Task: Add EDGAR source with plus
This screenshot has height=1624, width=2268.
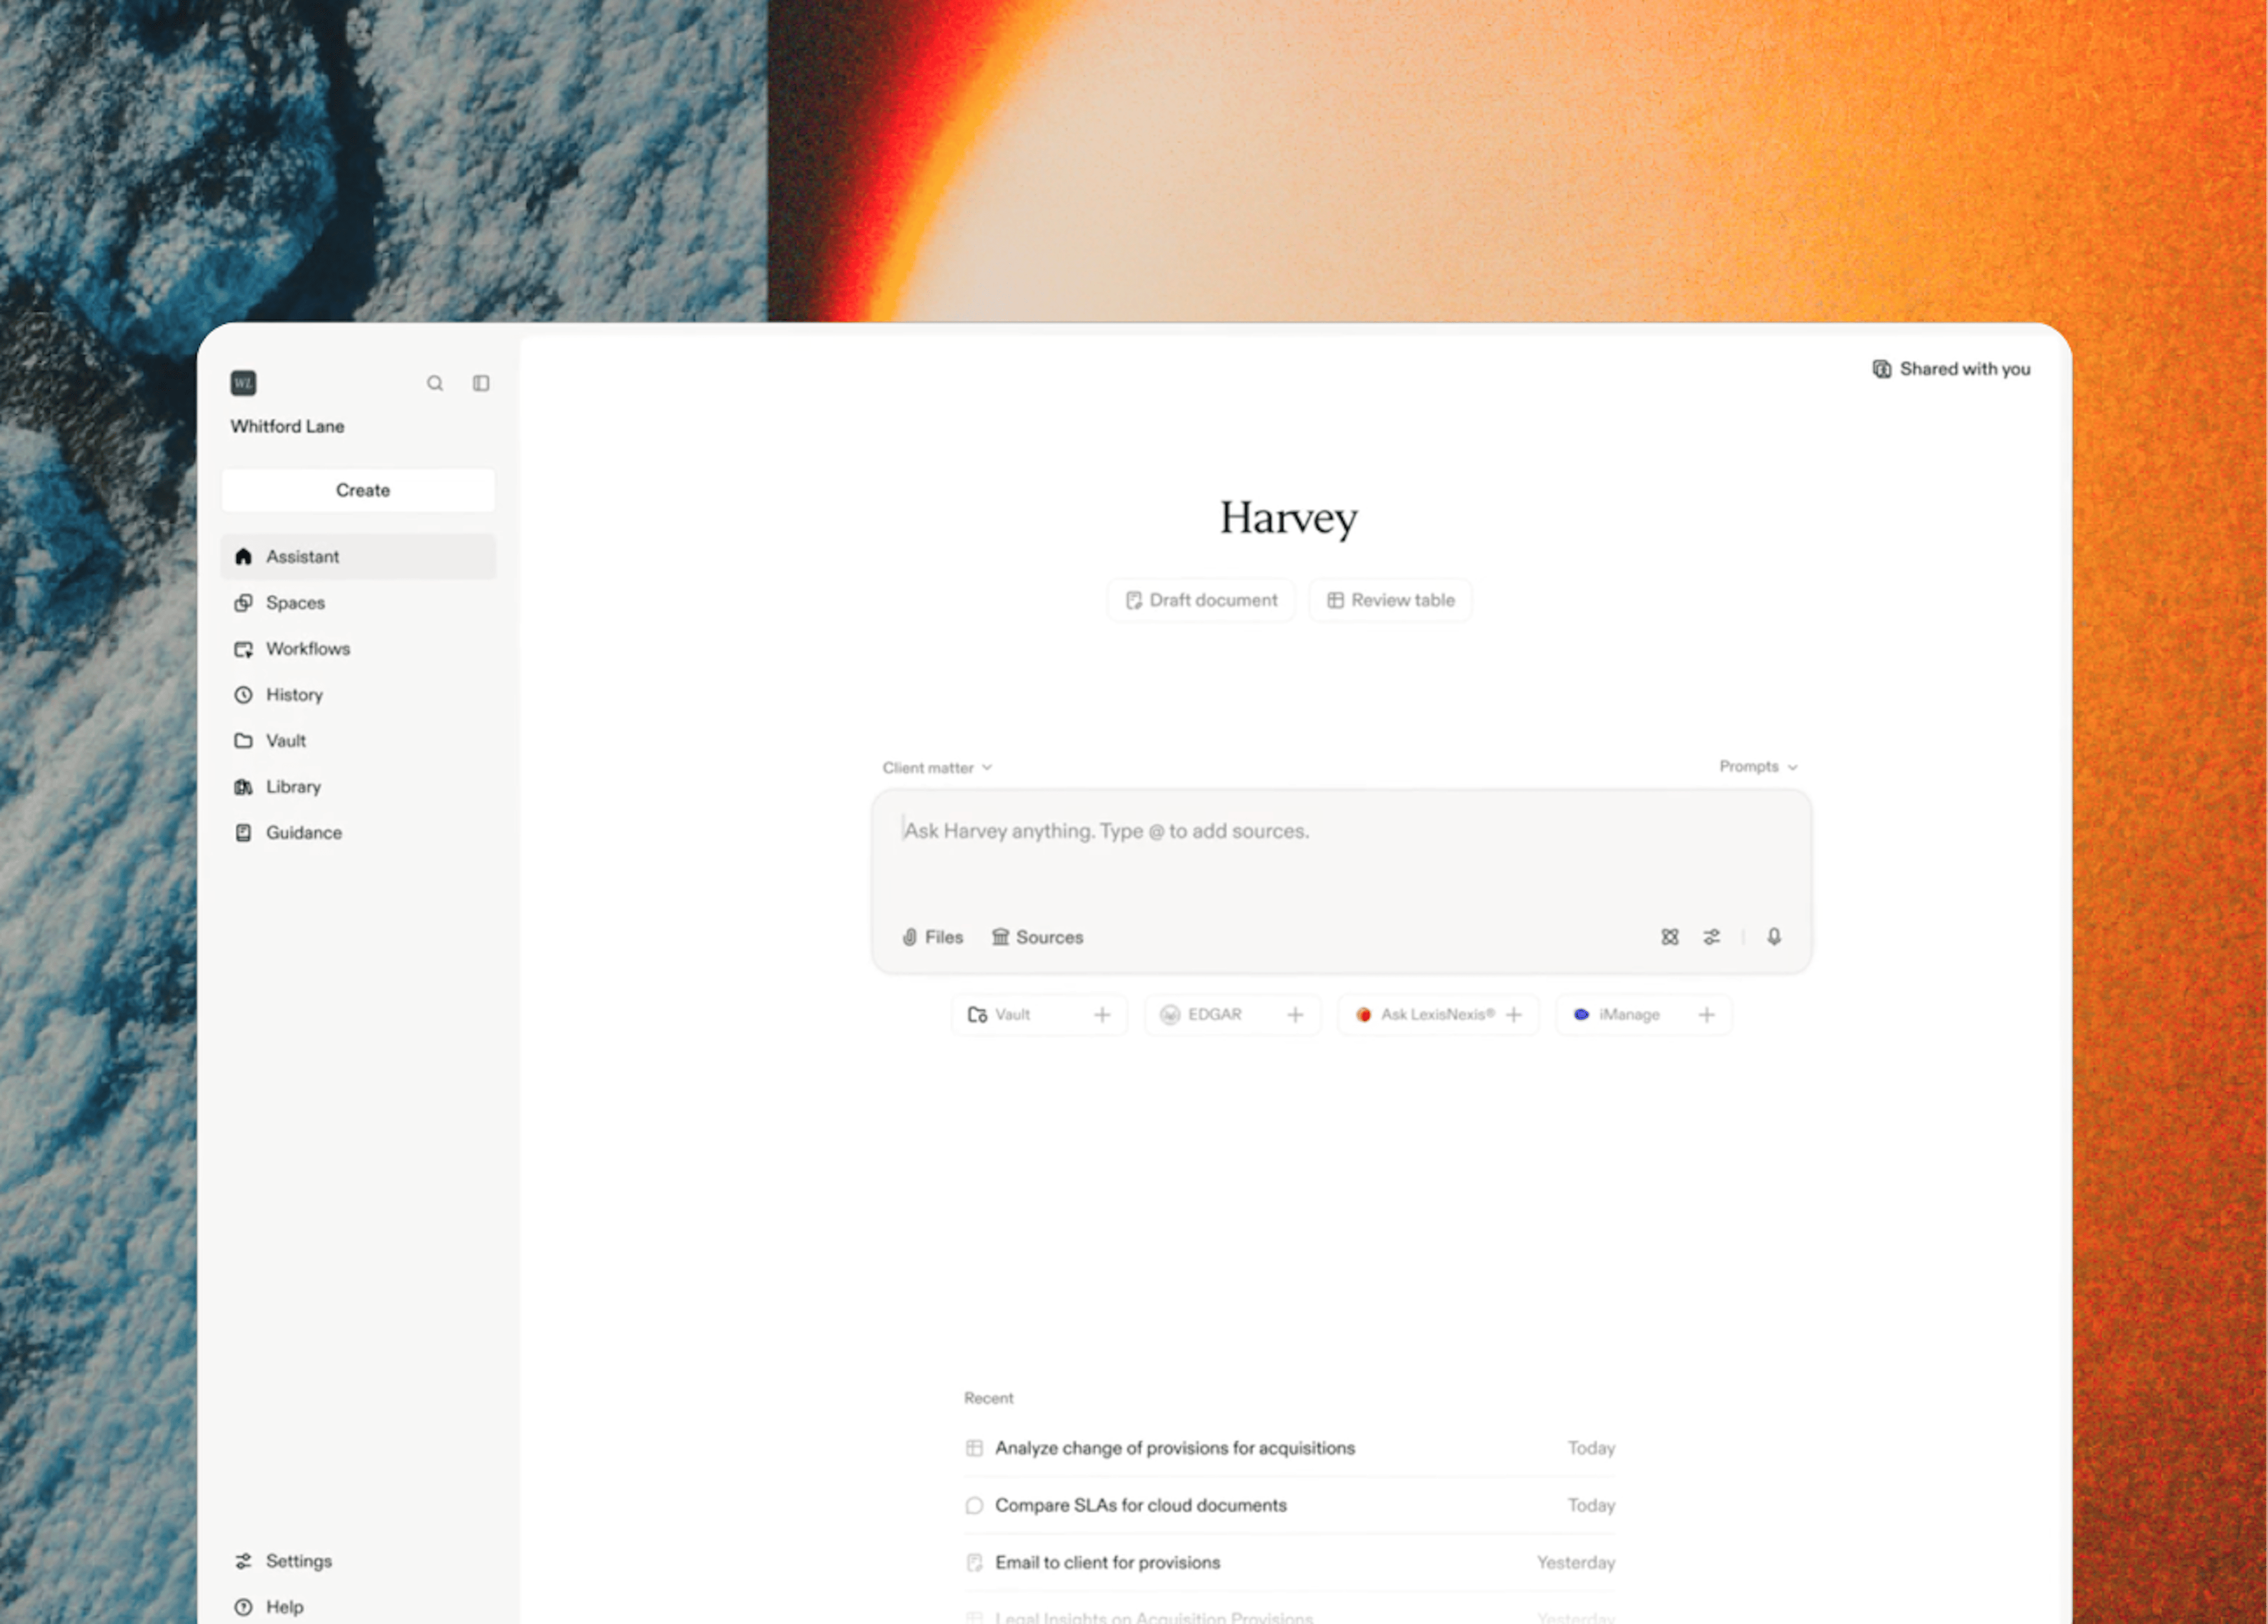Action: [1295, 1014]
